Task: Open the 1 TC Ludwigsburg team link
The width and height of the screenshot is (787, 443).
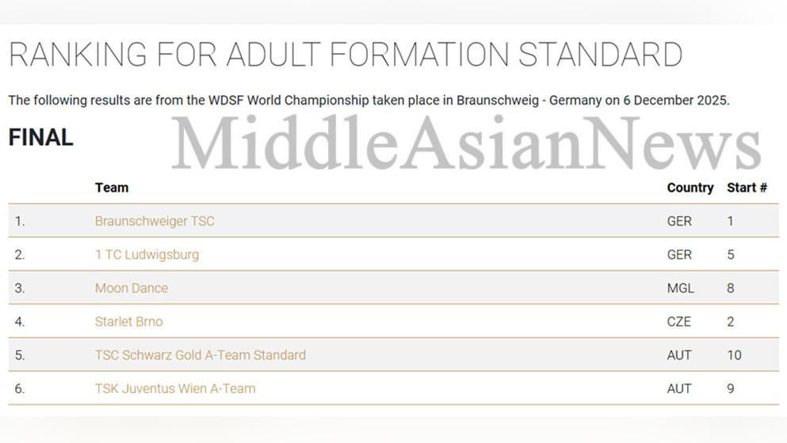Action: (x=147, y=254)
